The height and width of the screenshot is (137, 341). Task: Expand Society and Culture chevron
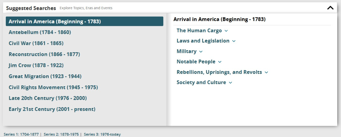(231, 83)
